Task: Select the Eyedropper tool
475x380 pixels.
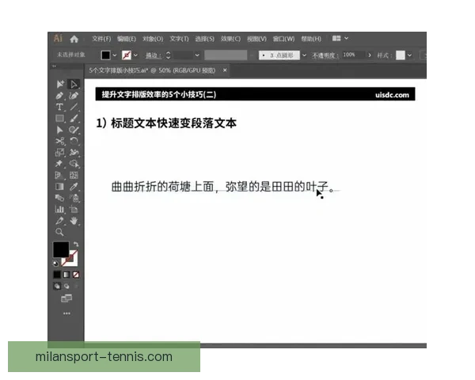Action: tap(74, 187)
